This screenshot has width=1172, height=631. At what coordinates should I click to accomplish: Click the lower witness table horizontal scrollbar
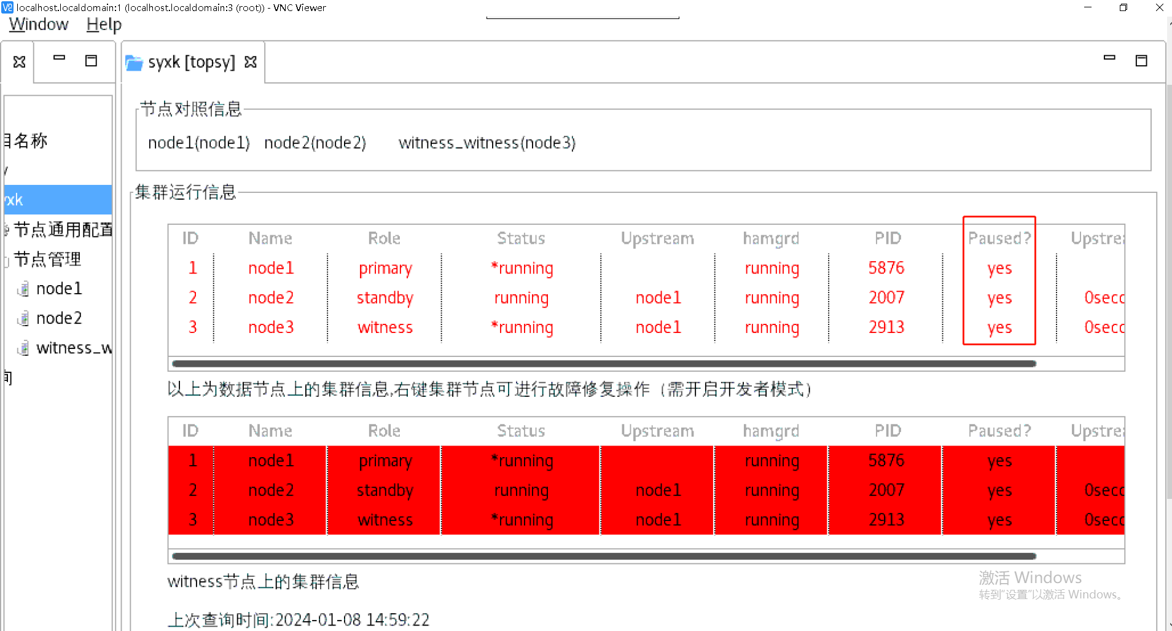604,556
